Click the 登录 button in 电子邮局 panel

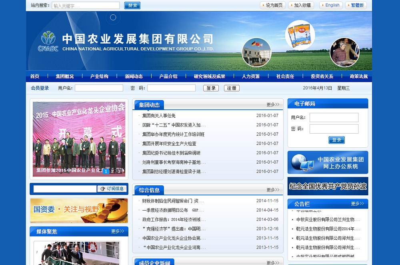(x=336, y=140)
